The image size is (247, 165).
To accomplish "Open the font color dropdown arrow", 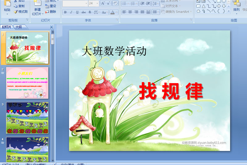I will [117, 12].
